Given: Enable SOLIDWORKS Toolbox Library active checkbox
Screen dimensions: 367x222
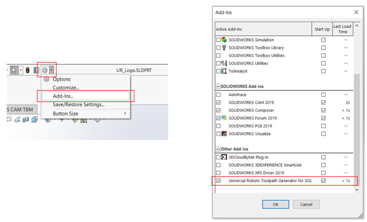Looking at the screenshot, I should (218, 48).
